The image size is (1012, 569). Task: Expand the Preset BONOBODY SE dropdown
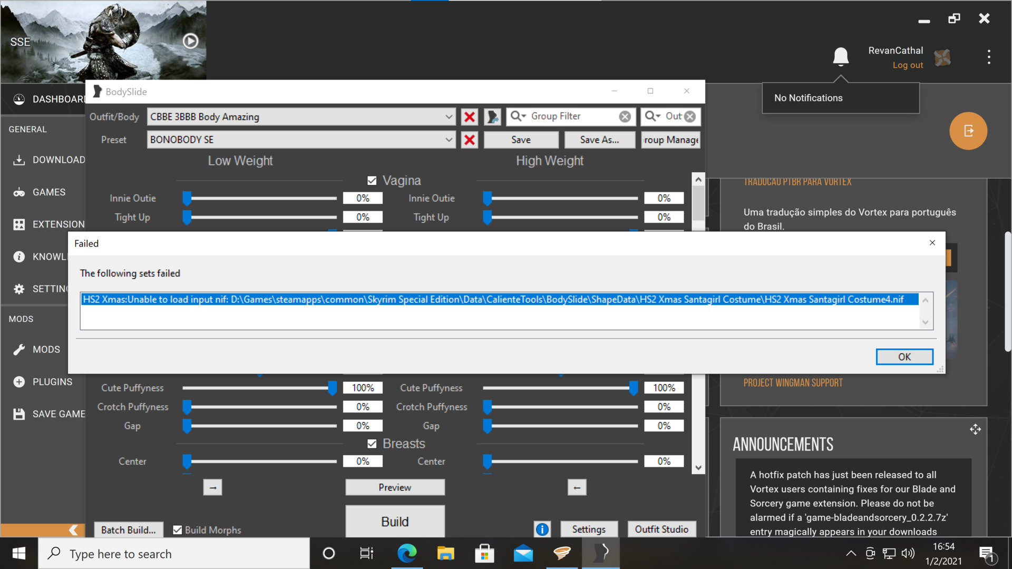point(448,140)
